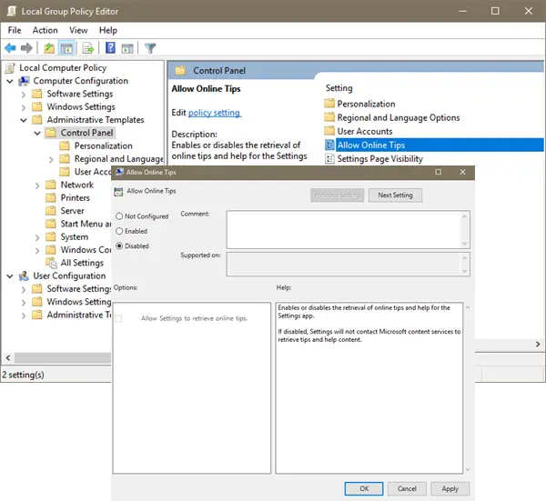This screenshot has width=546, height=501.
Task: Collapse the Administrative Templates tree node
Action: [x=24, y=120]
